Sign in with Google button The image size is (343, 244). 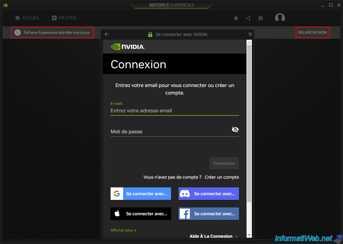(141, 194)
